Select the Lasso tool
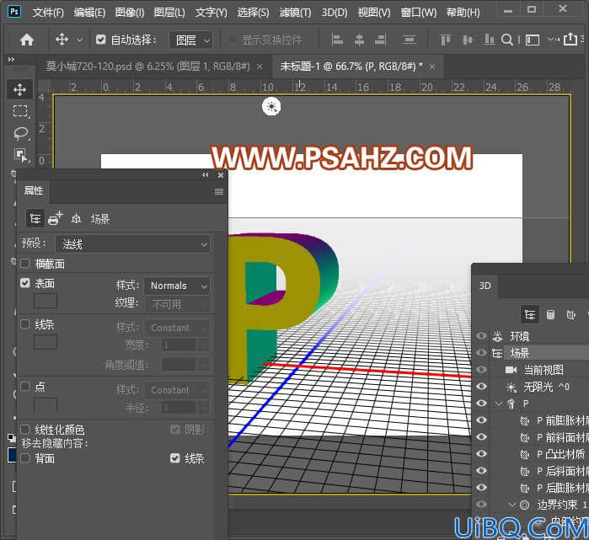589x540 pixels. pos(21,133)
